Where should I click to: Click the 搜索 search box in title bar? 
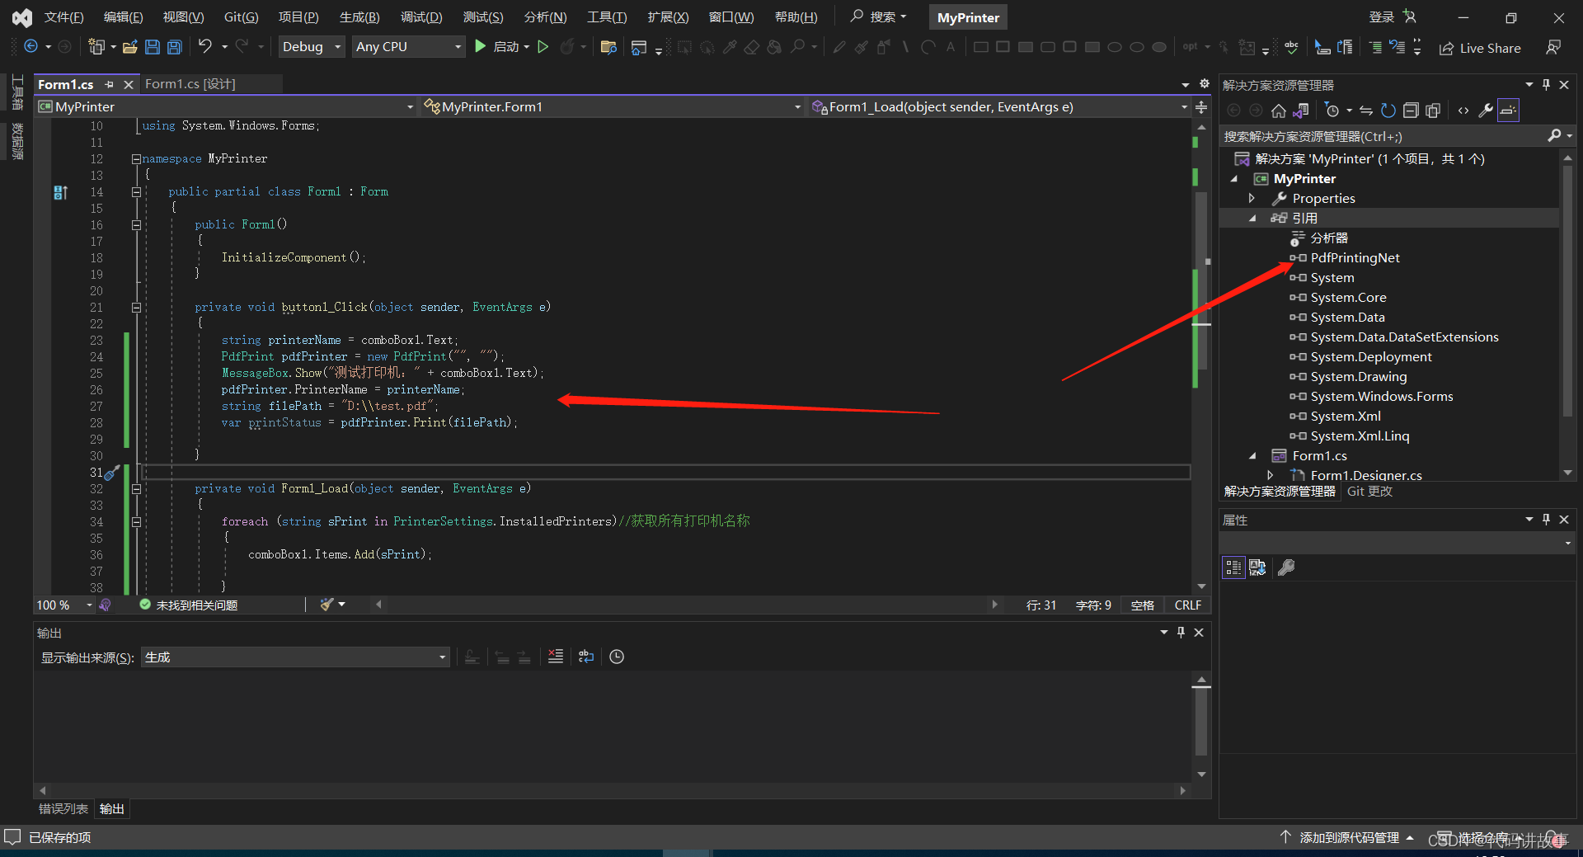tap(879, 17)
